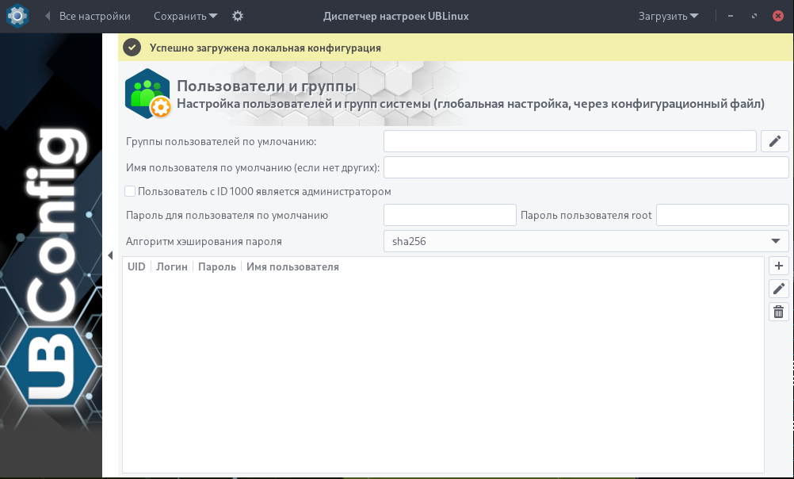Delete selected user with trash icon
The image size is (794, 479).
(x=778, y=312)
